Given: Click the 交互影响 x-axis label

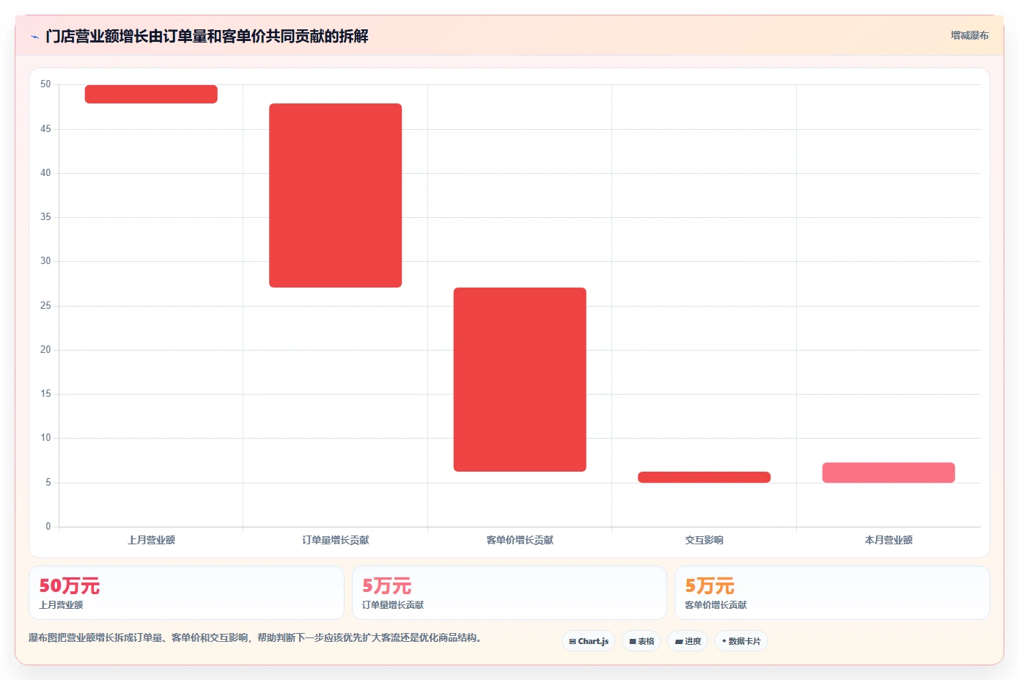Looking at the screenshot, I should point(705,540).
